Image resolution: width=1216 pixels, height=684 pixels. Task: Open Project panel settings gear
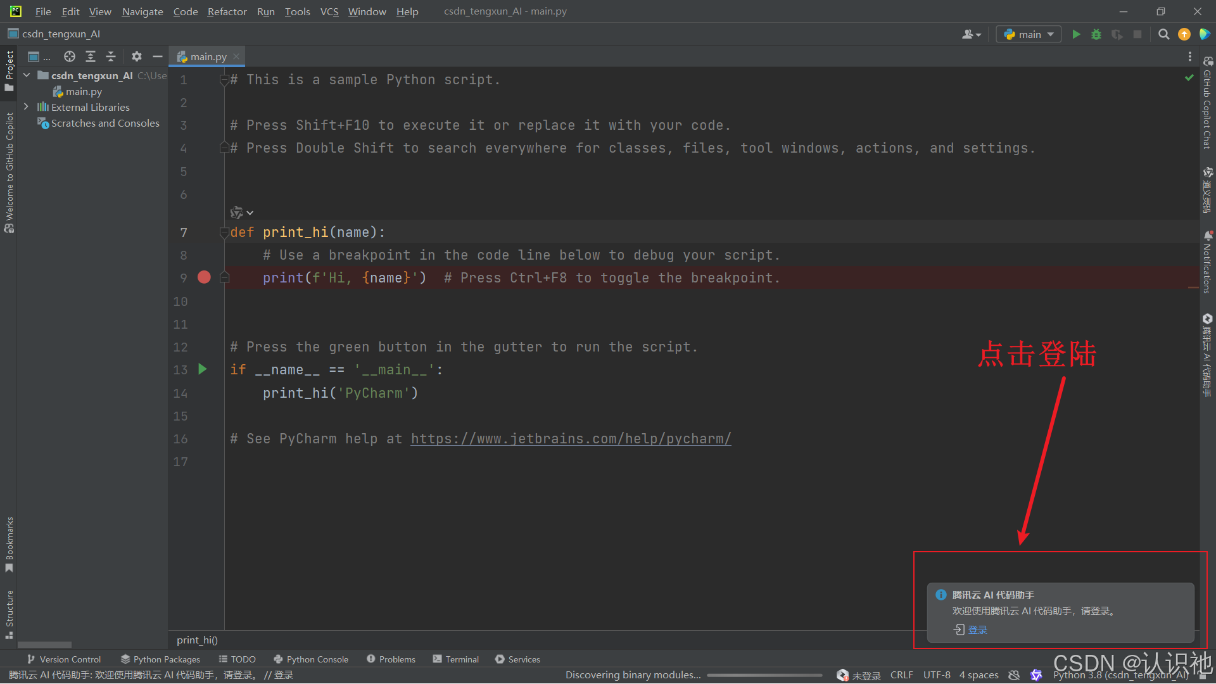pos(137,56)
